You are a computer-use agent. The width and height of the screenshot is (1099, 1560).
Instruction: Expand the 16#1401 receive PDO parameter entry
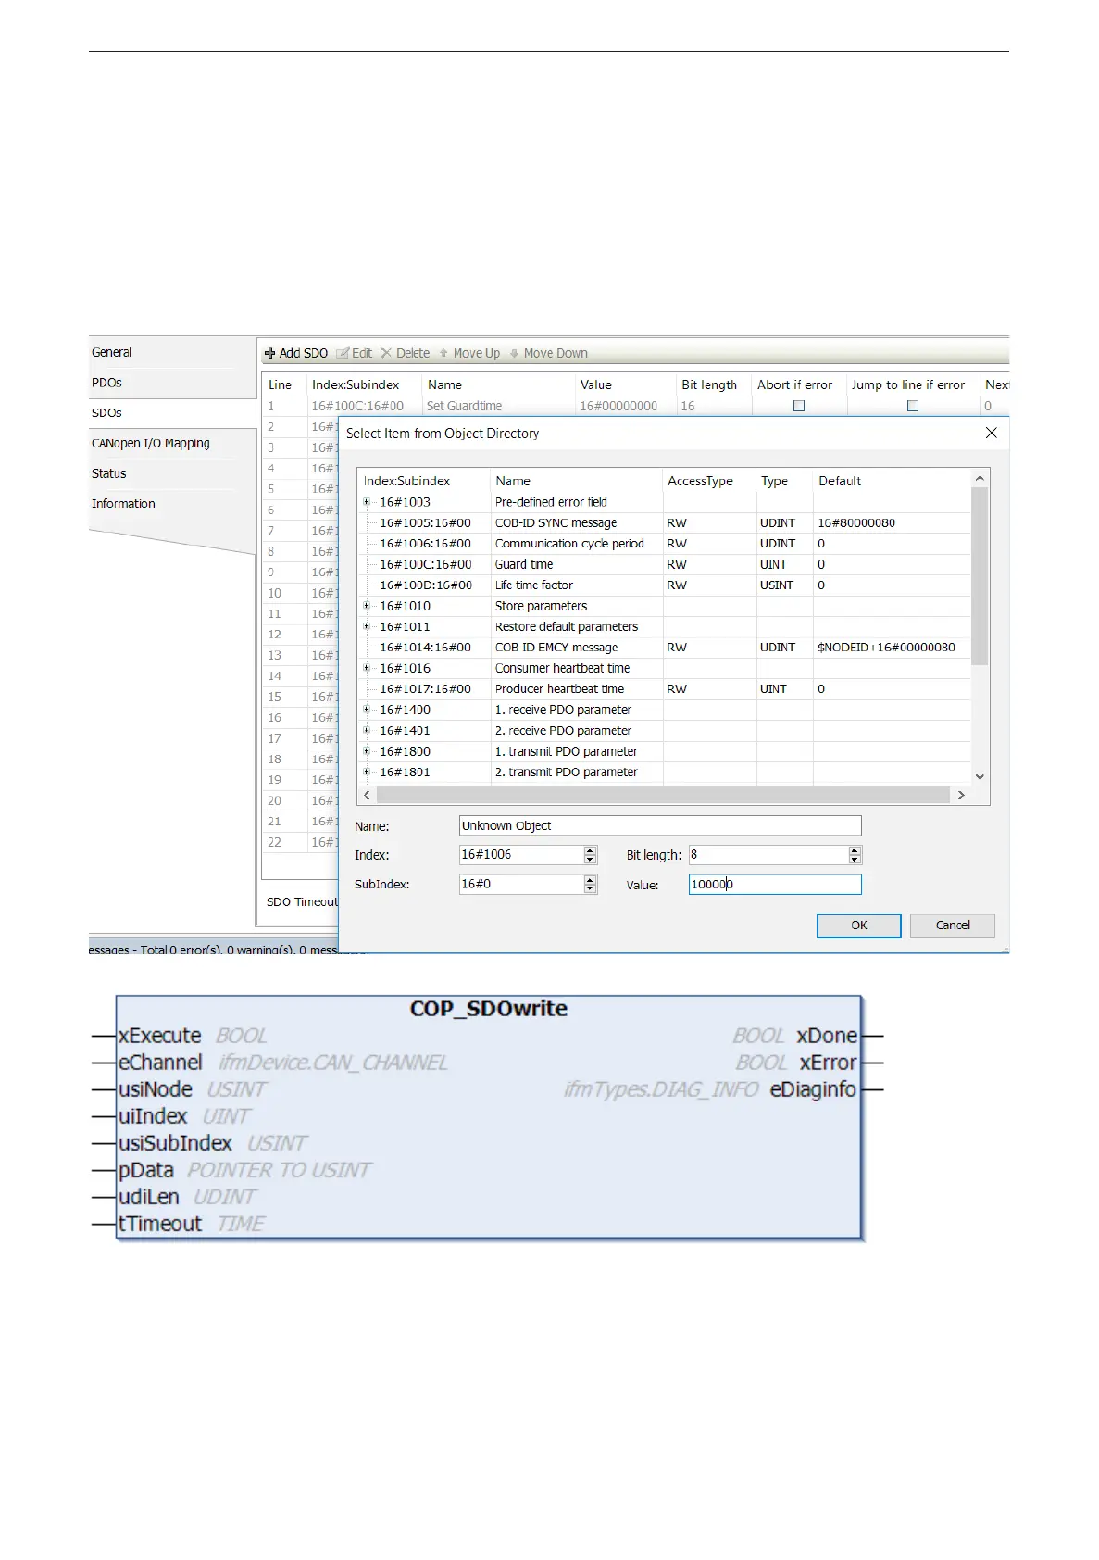point(367,730)
